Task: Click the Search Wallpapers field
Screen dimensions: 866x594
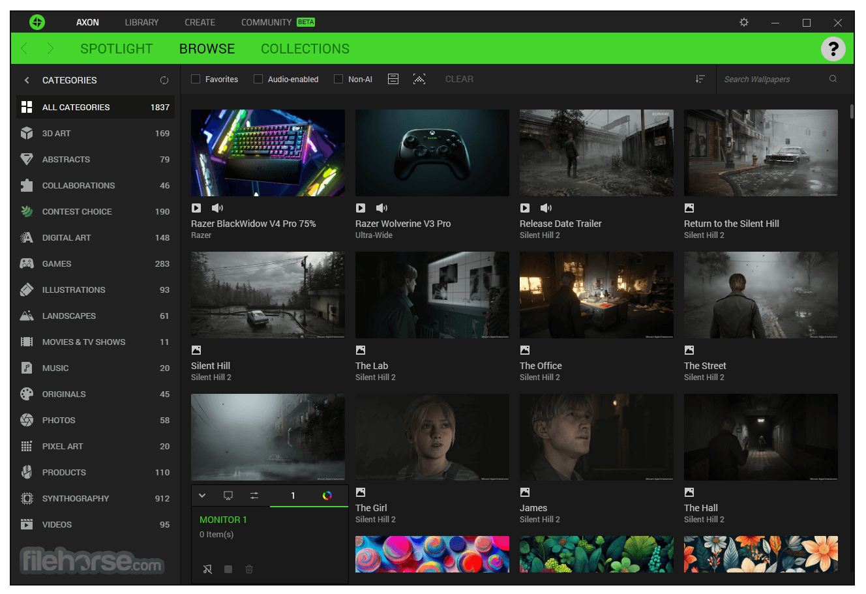Action: 773,79
